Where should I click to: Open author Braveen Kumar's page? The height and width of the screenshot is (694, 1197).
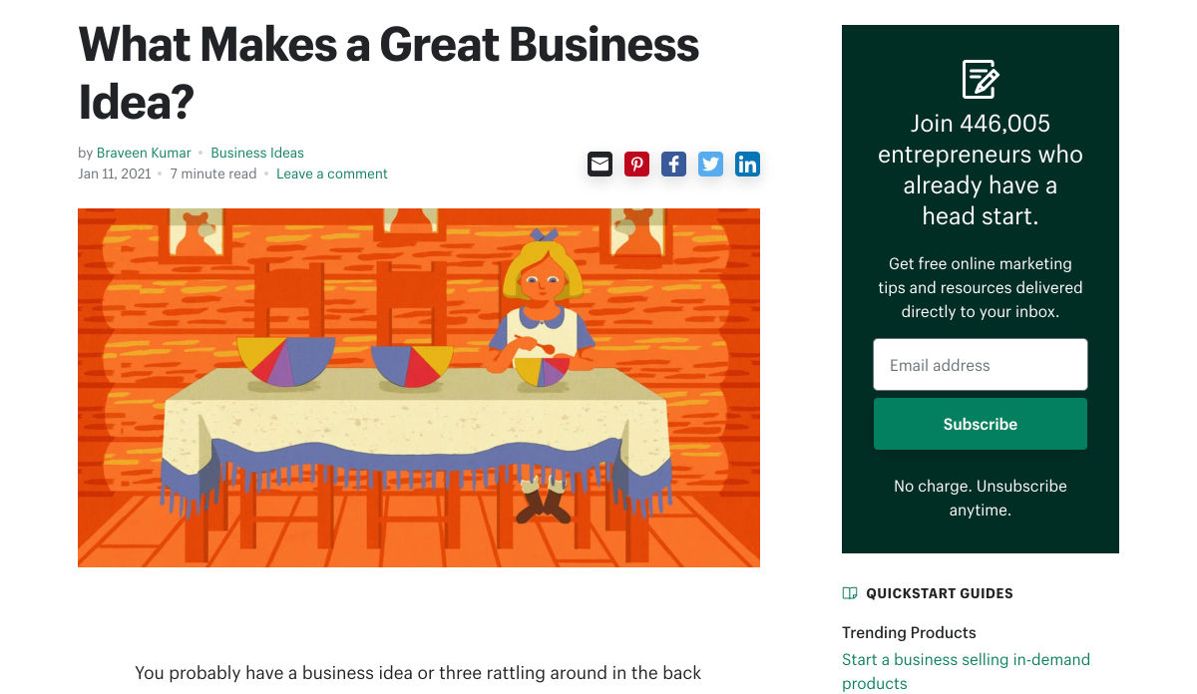[x=144, y=153]
